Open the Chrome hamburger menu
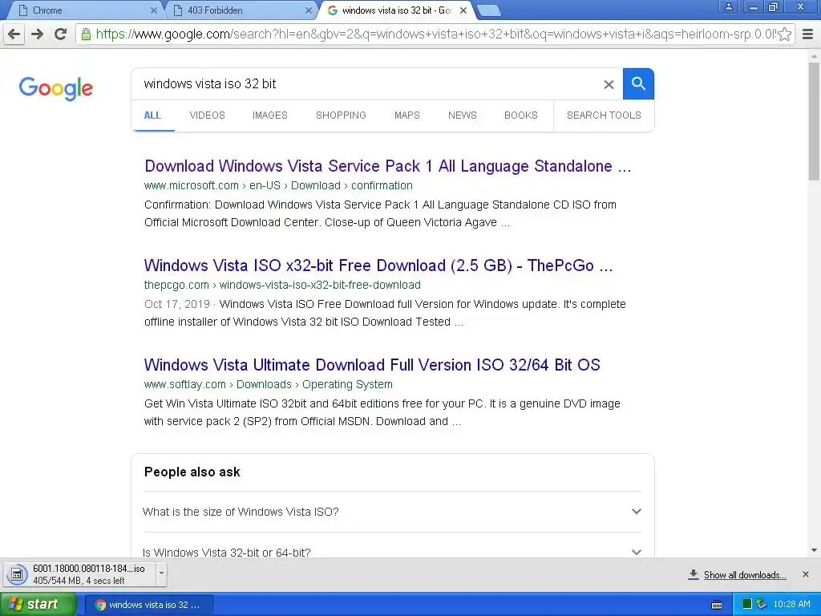This screenshot has height=616, width=821. tap(808, 34)
